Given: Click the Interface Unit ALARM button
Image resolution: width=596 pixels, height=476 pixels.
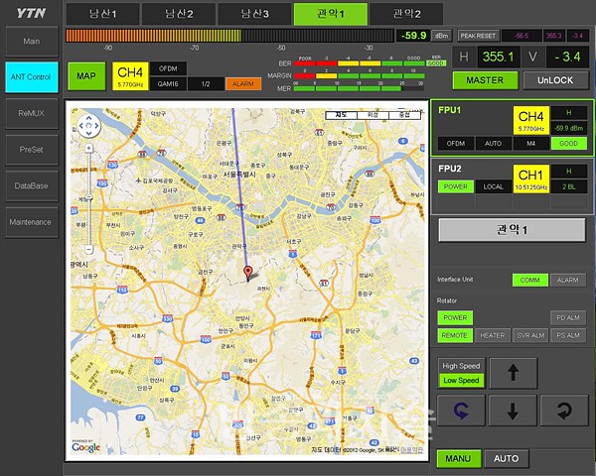Looking at the screenshot, I should (568, 280).
